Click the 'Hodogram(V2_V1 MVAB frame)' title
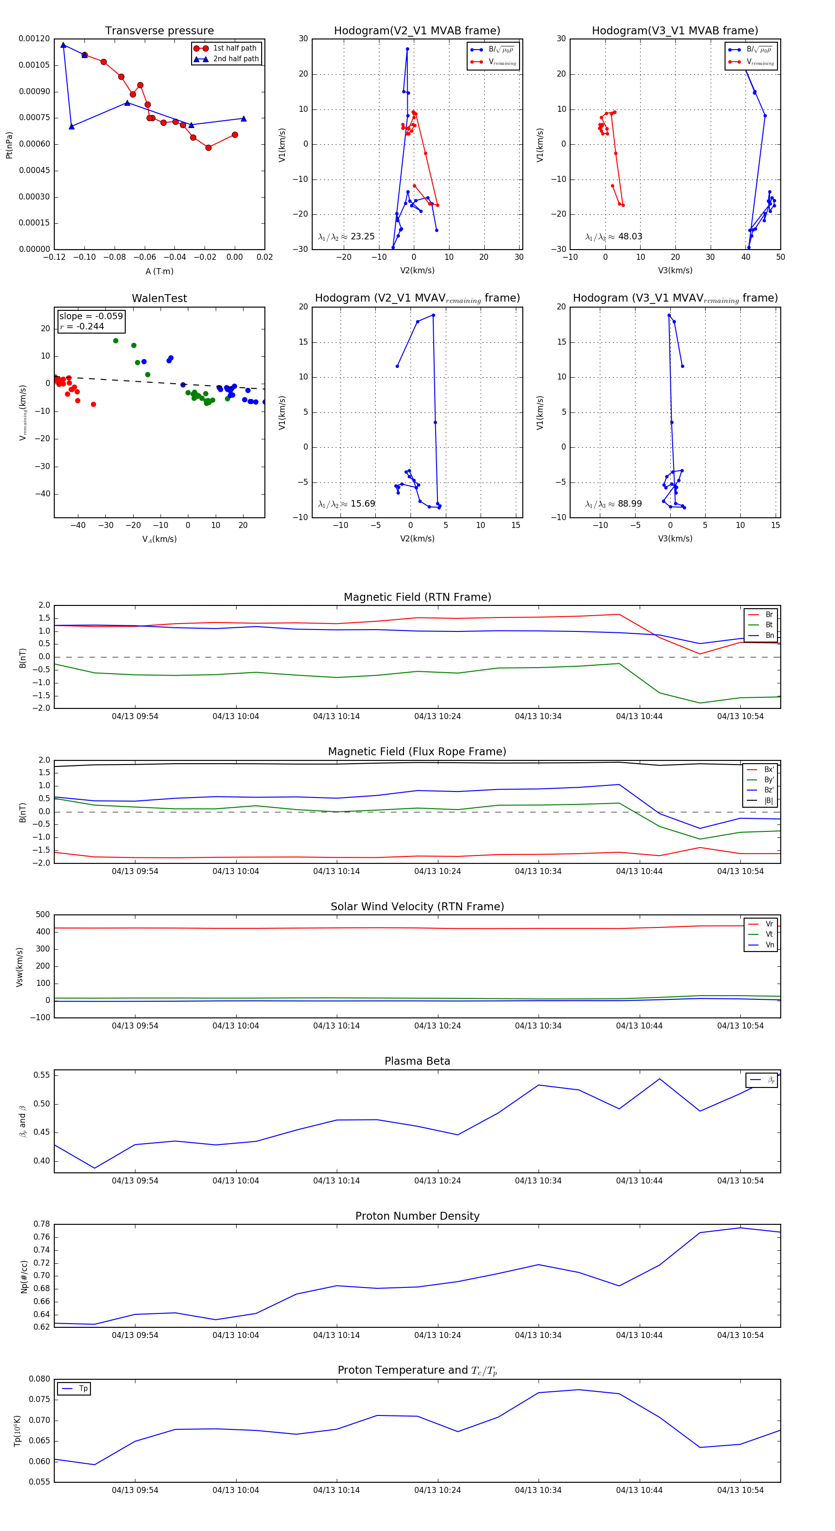The height and width of the screenshot is (1531, 835). (x=417, y=31)
